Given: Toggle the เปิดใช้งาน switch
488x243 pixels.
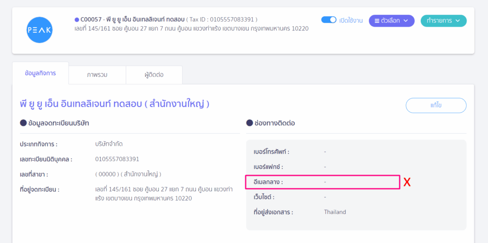Looking at the screenshot, I should click(329, 20).
